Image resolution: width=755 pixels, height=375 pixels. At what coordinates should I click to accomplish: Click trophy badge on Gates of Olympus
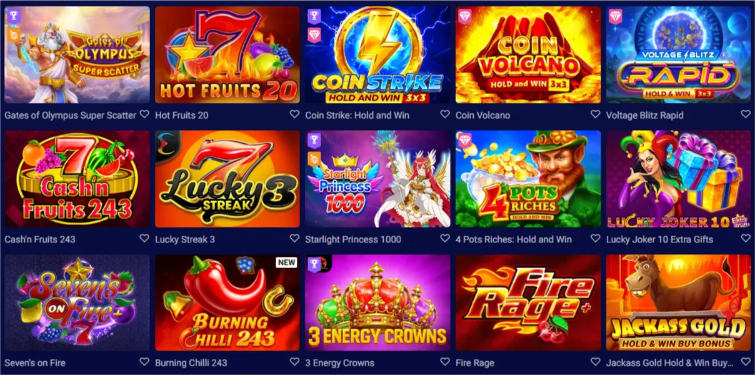(x=14, y=16)
